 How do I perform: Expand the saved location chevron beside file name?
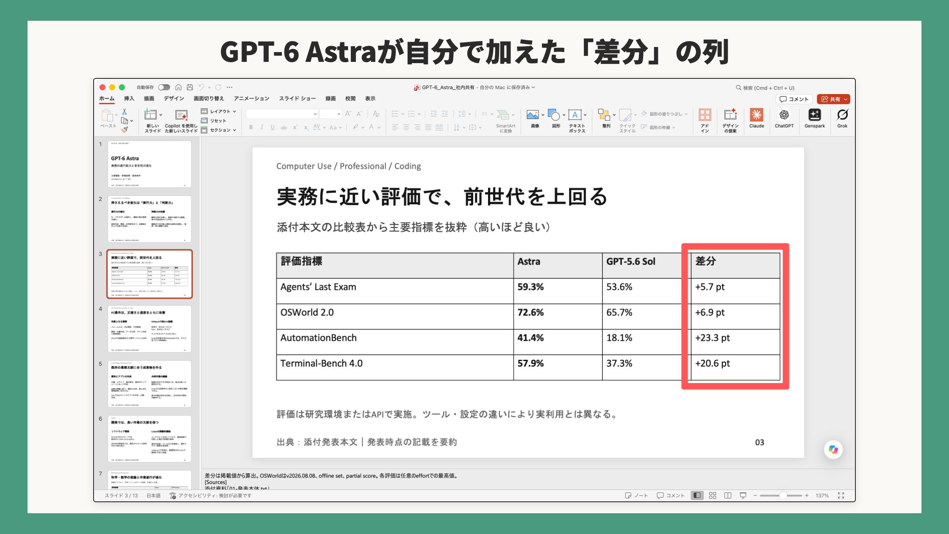pos(533,87)
